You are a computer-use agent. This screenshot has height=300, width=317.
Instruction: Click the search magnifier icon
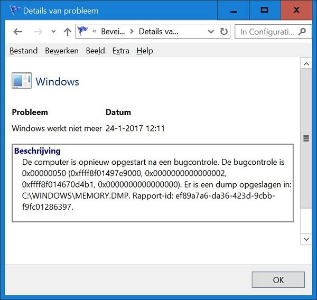point(302,32)
